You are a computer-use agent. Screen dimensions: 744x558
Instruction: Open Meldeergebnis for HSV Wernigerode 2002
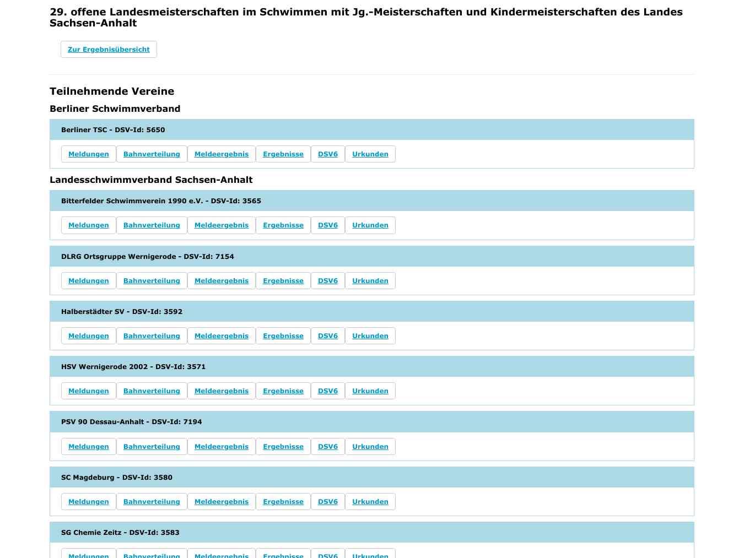pos(222,391)
